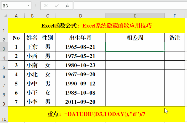
Task: Click the cell with name '王东'
Action: (x=32, y=47)
